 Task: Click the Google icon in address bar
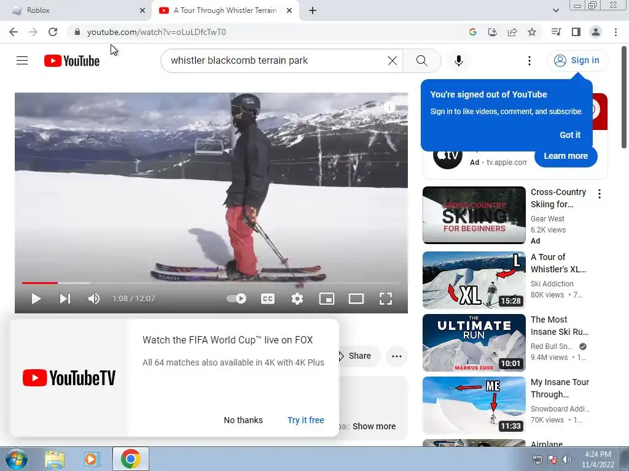click(x=473, y=32)
